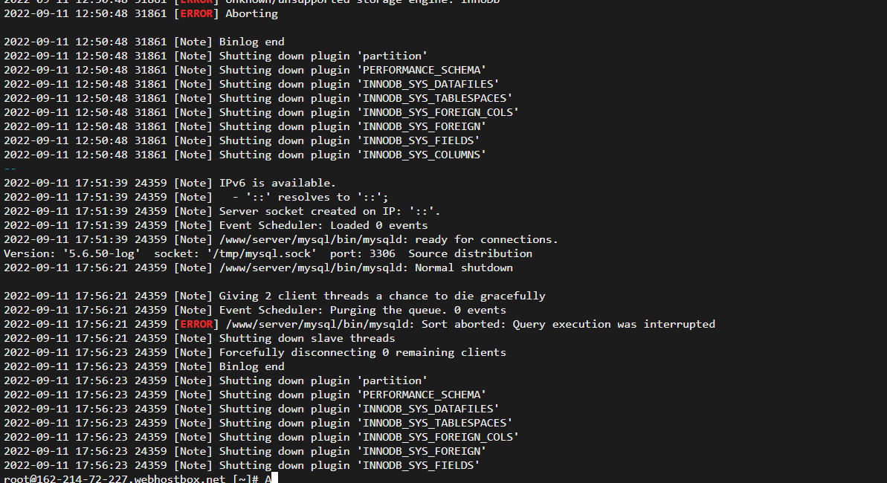The height and width of the screenshot is (483, 887).
Task: Click 'Forcefully disconnecting 0 remaining clients' line
Action: pos(362,352)
